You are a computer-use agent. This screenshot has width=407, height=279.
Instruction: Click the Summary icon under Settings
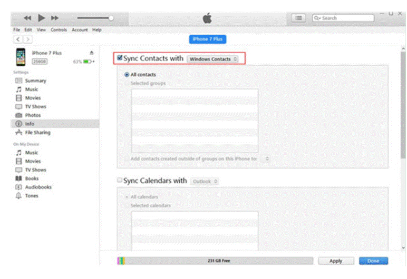coord(18,81)
